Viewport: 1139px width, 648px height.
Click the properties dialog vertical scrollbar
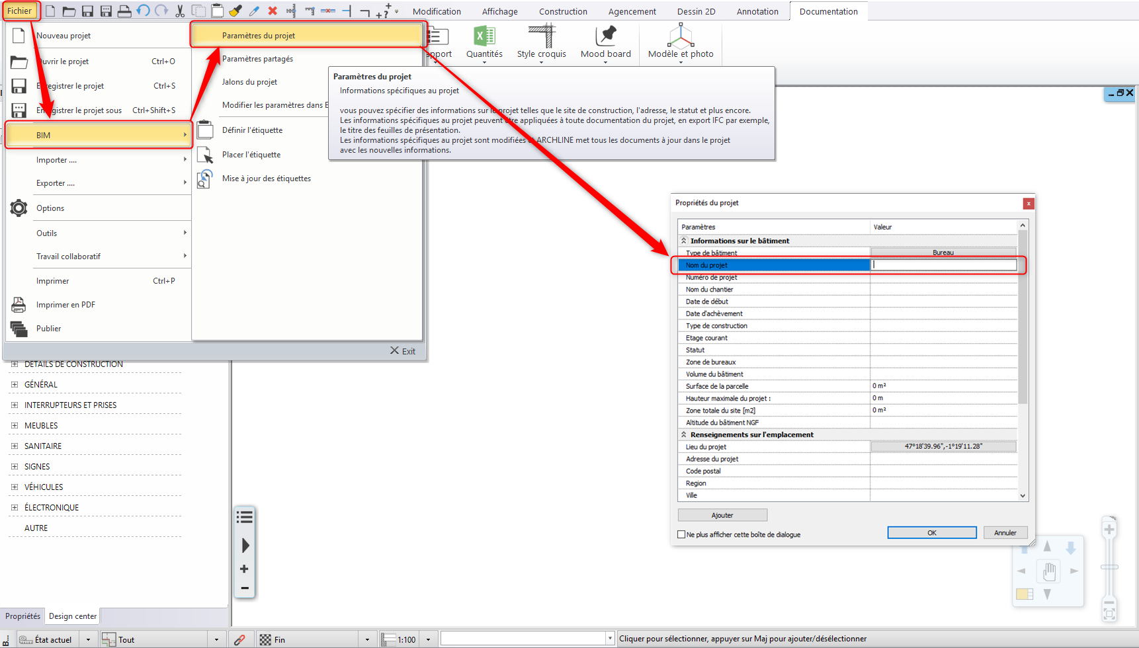click(1023, 360)
